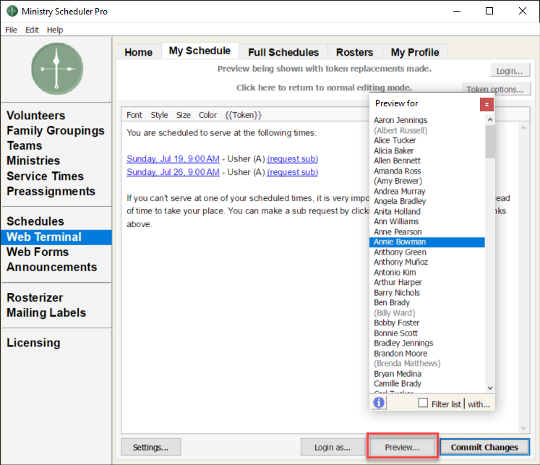Viewport: 540px width, 465px height.
Task: Open Service Times in the sidebar
Action: tap(45, 176)
